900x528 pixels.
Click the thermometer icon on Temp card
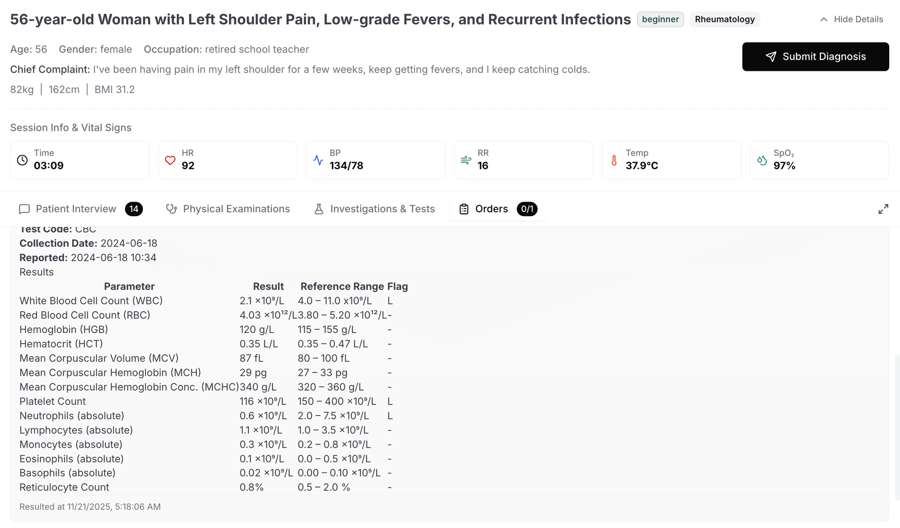click(614, 160)
